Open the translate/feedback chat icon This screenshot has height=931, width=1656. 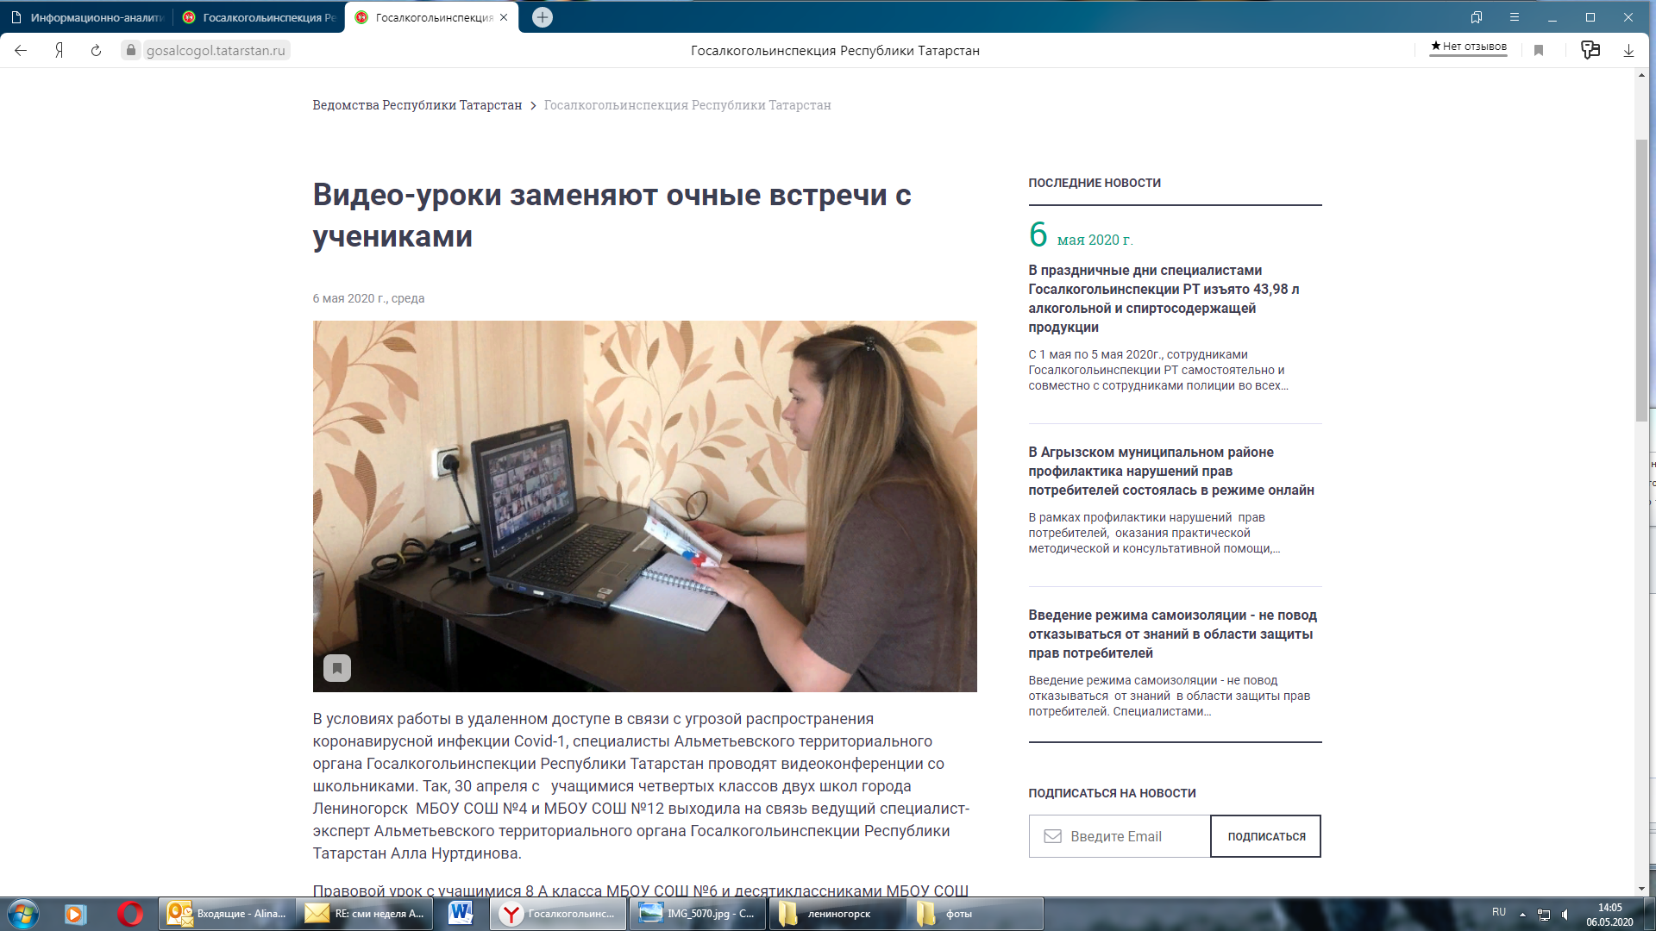(1590, 50)
